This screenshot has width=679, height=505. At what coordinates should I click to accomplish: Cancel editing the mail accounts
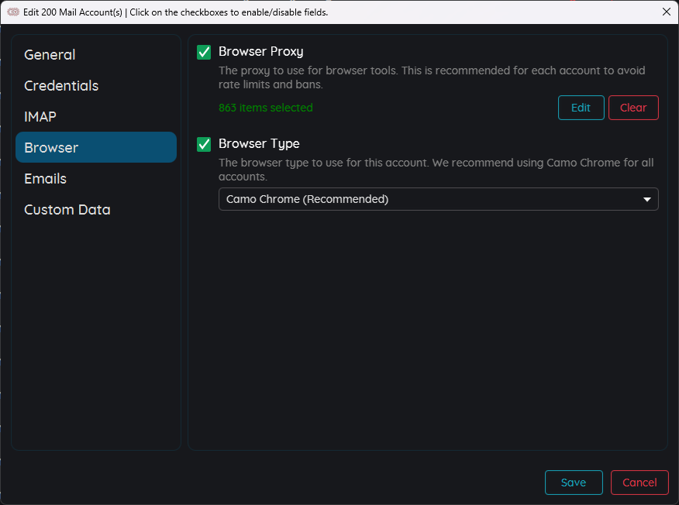(639, 483)
